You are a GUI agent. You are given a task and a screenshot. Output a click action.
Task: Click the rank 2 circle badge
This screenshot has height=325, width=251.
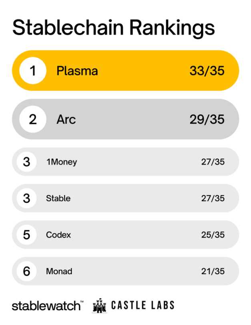pyautogui.click(x=33, y=119)
